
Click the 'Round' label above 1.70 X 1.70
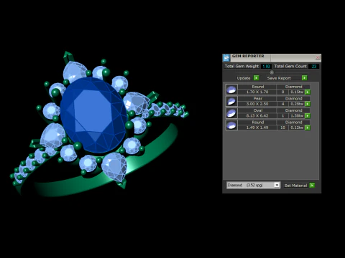pos(258,87)
